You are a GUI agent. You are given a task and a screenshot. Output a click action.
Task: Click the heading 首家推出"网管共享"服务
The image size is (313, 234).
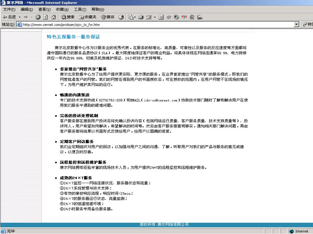pyautogui.click(x=83, y=69)
